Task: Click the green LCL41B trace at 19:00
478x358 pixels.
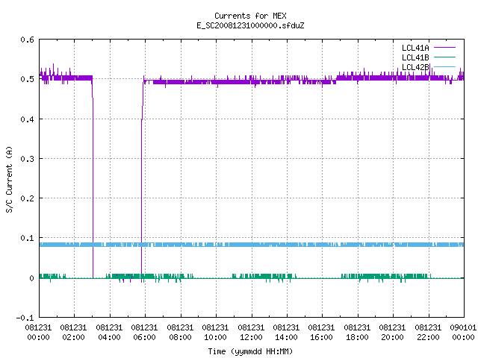Action: 375,277
